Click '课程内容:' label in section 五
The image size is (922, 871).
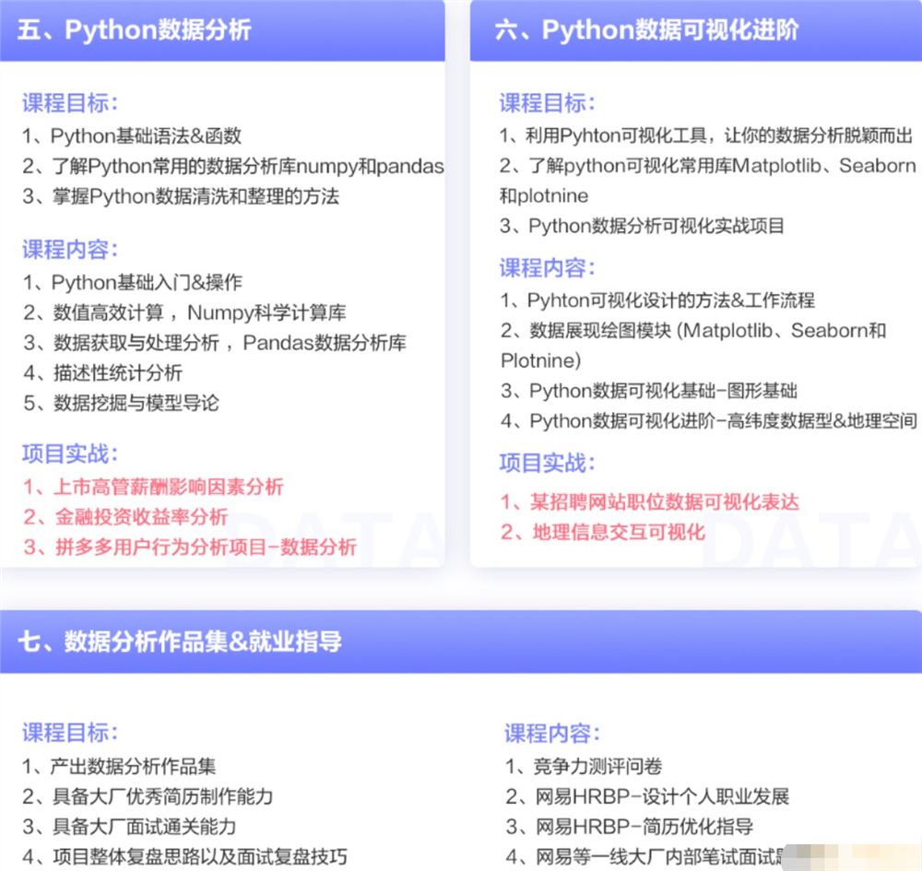(x=70, y=250)
